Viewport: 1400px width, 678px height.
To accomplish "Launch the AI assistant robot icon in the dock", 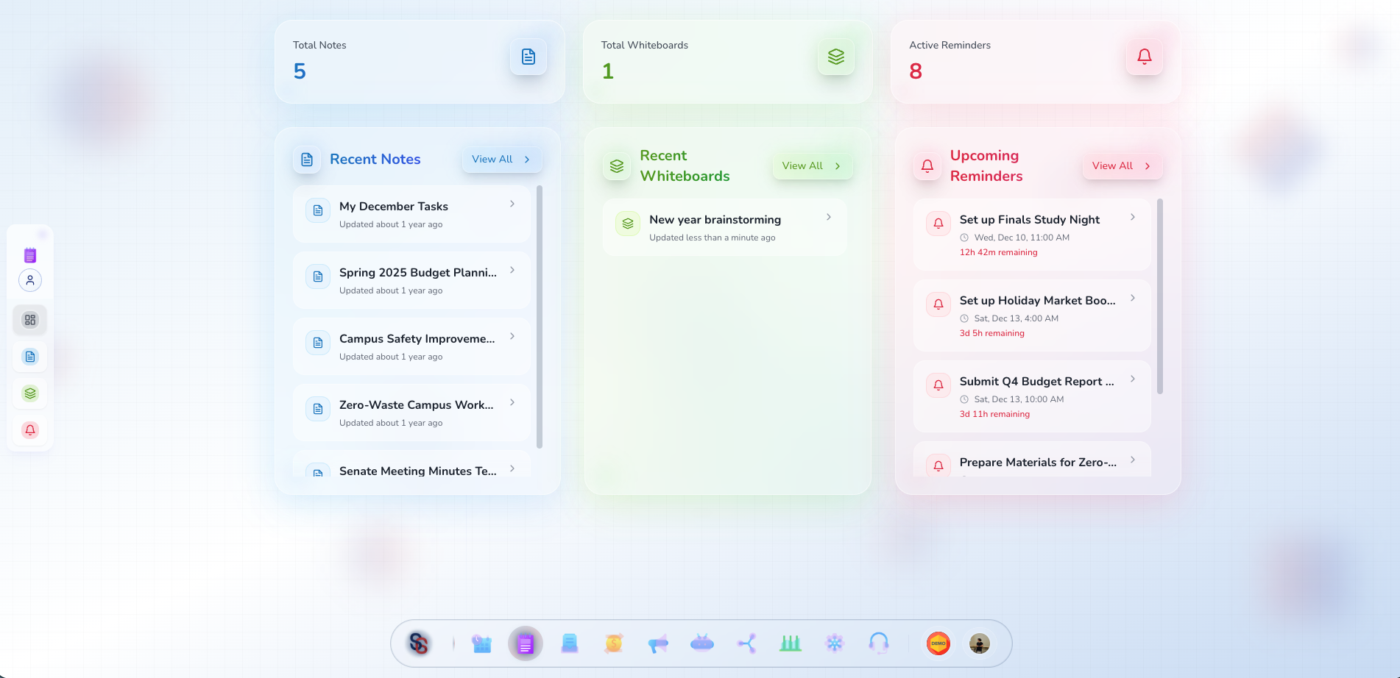I will pyautogui.click(x=701, y=643).
